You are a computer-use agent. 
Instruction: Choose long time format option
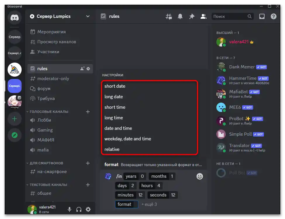point(150,118)
